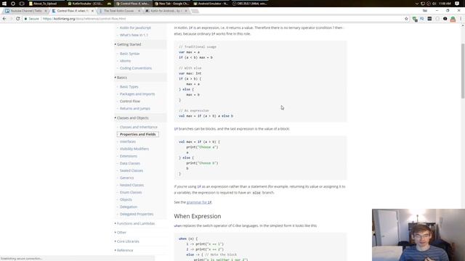Open Nested Classes page
The image size is (465, 261).
[x=132, y=185]
